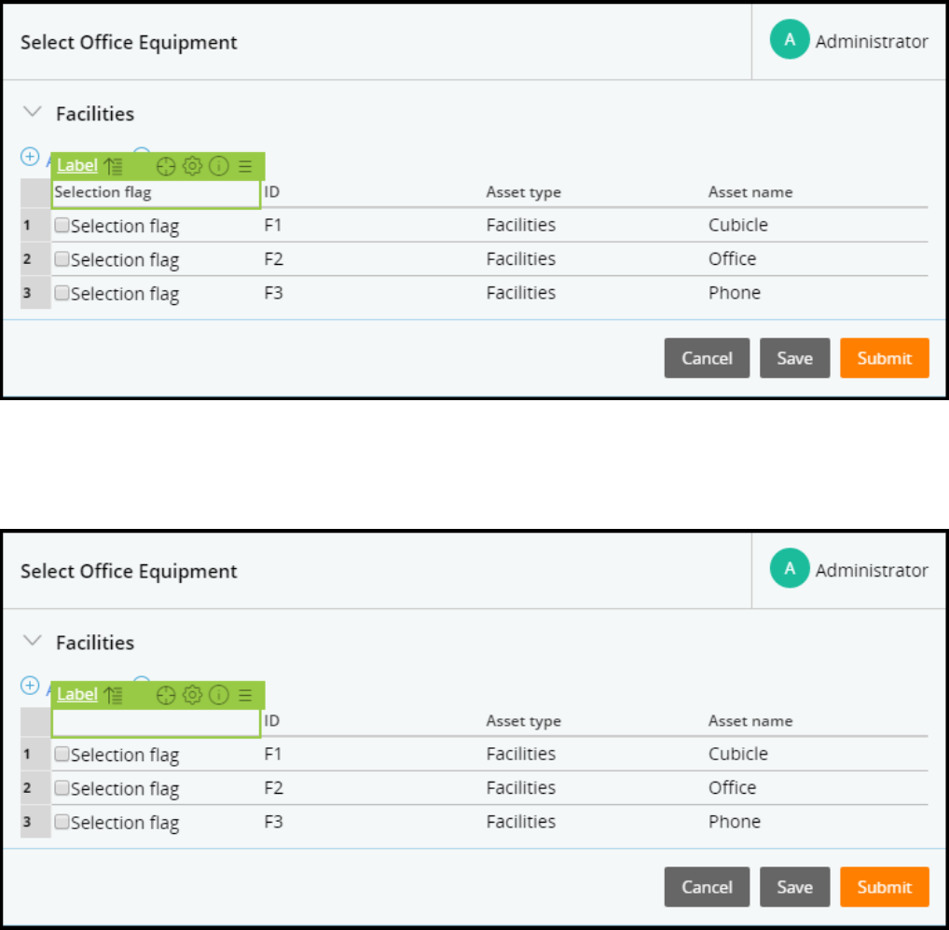Click the blank column header field in lower table
This screenshot has width=949, height=930.
pyautogui.click(x=156, y=722)
